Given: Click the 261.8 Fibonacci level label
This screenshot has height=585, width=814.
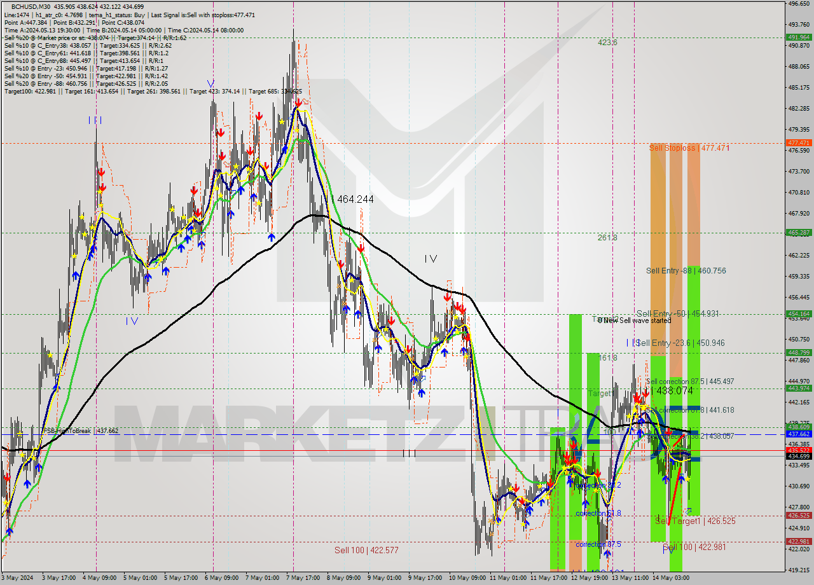Looking at the screenshot, I should pos(607,237).
